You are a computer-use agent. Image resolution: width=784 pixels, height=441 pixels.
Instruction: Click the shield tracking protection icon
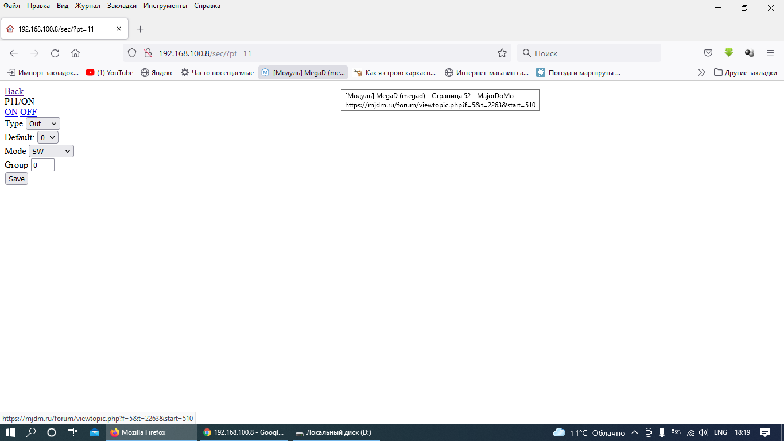(x=132, y=53)
